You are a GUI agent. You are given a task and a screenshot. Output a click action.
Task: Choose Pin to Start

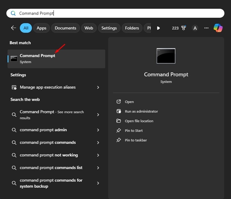pyautogui.click(x=134, y=130)
